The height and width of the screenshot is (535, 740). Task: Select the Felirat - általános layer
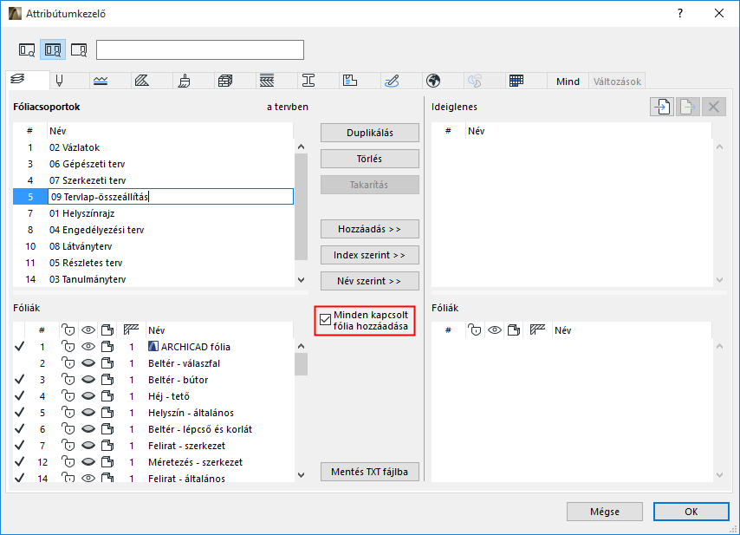(x=153, y=478)
